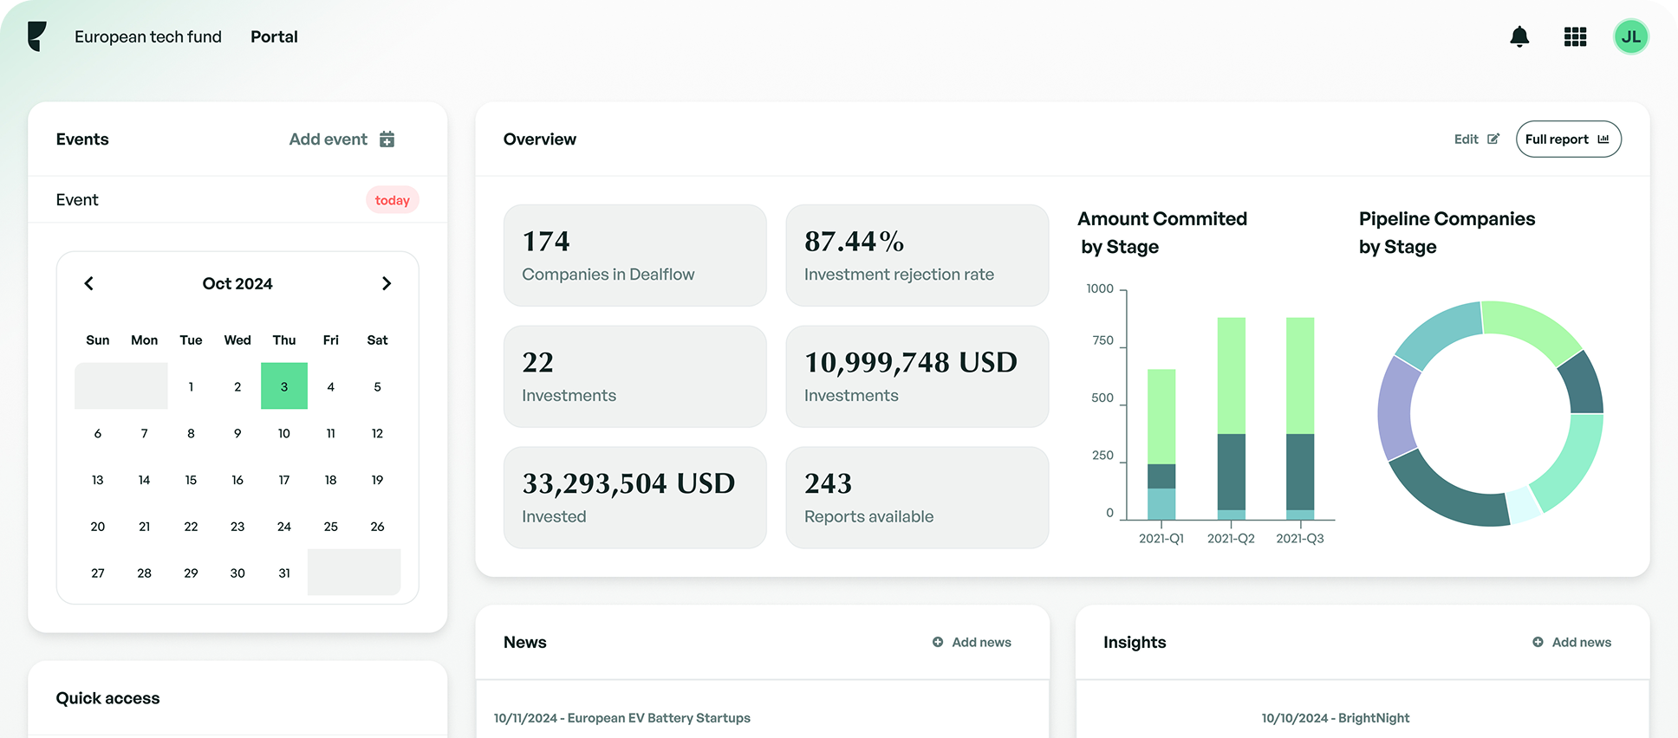Open the JL user avatar menu

pos(1630,36)
